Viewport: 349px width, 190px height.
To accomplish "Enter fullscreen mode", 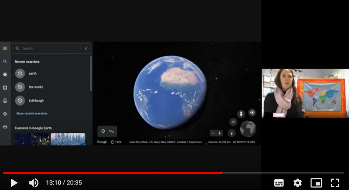I will [x=335, y=182].
